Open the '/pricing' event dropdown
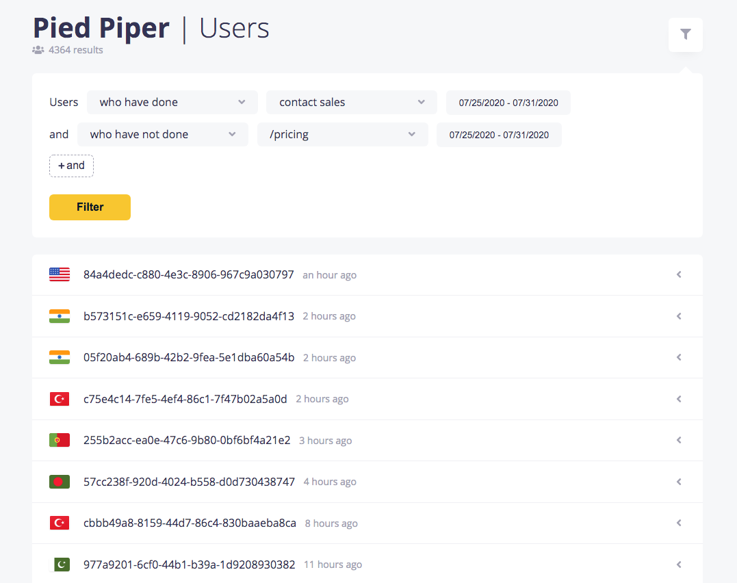The image size is (737, 583). pyautogui.click(x=343, y=135)
